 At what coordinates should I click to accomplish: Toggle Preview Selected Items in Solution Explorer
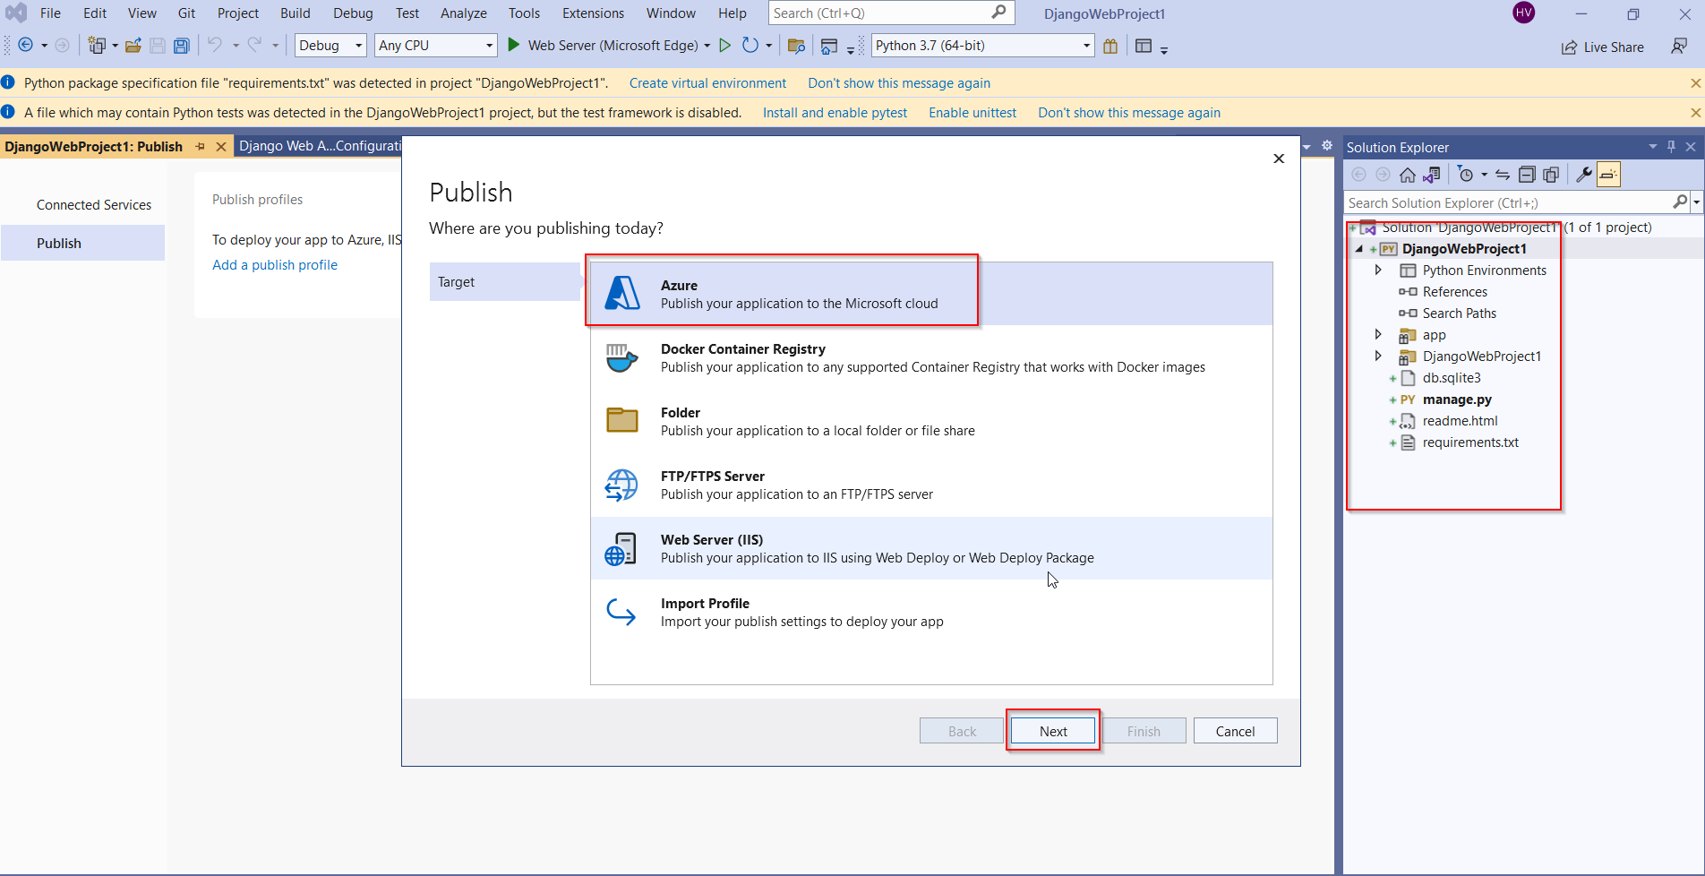1608,175
